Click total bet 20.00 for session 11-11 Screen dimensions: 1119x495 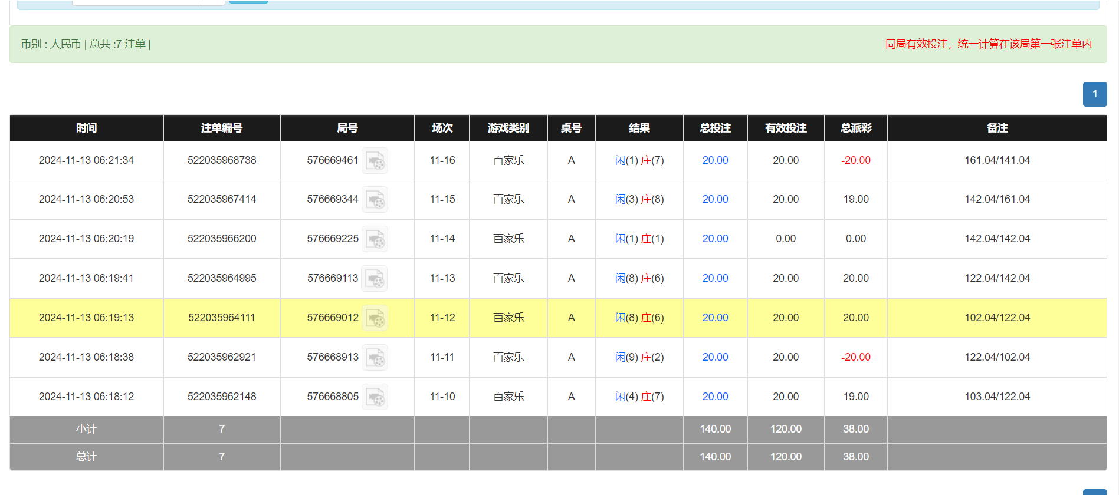point(715,357)
